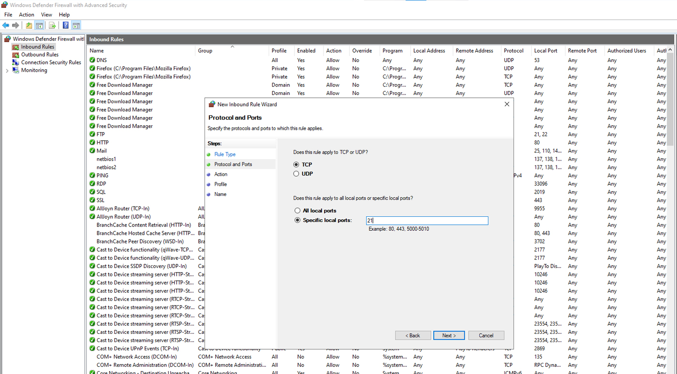The width and height of the screenshot is (677, 374).
Task: Toggle Show/Hide Console Tree toolbar icon
Action: pos(40,25)
